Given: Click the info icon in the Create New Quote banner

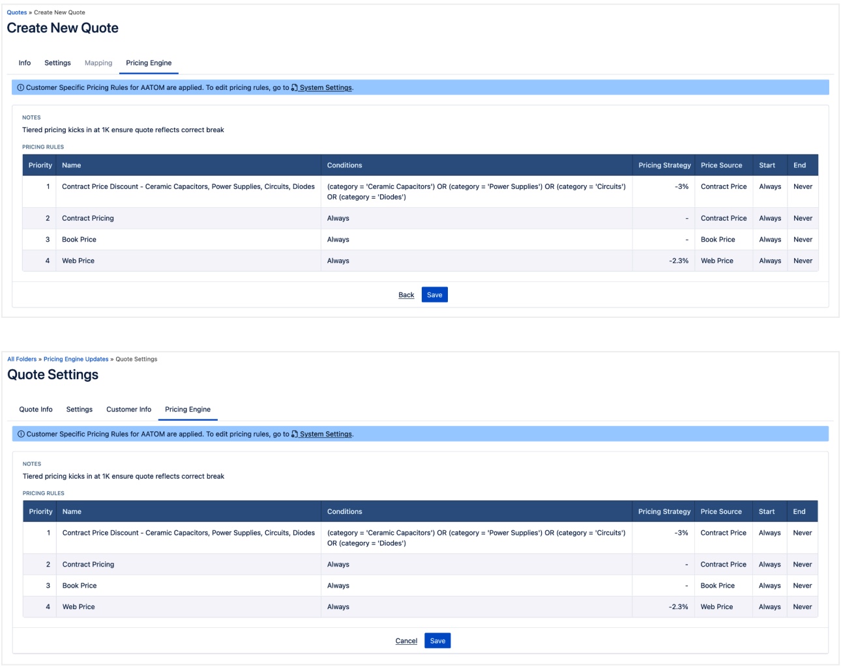Looking at the screenshot, I should coord(21,88).
